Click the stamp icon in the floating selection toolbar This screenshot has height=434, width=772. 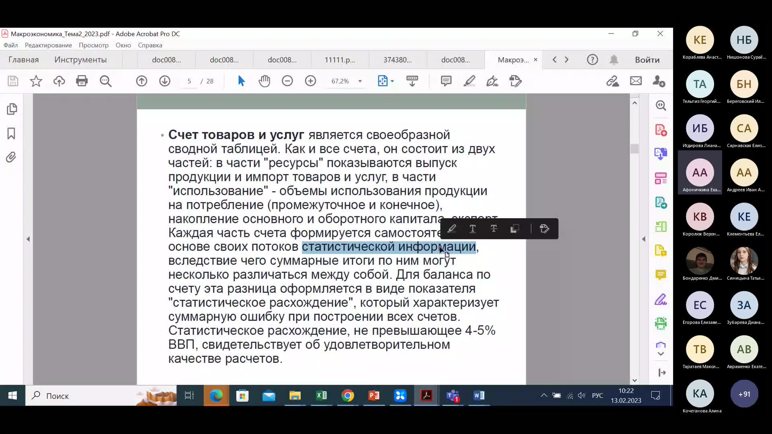(544, 229)
